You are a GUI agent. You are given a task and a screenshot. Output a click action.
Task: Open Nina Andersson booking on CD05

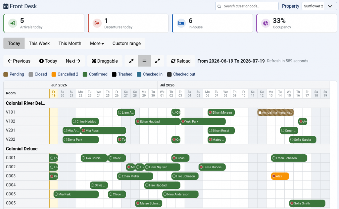pos(180,194)
